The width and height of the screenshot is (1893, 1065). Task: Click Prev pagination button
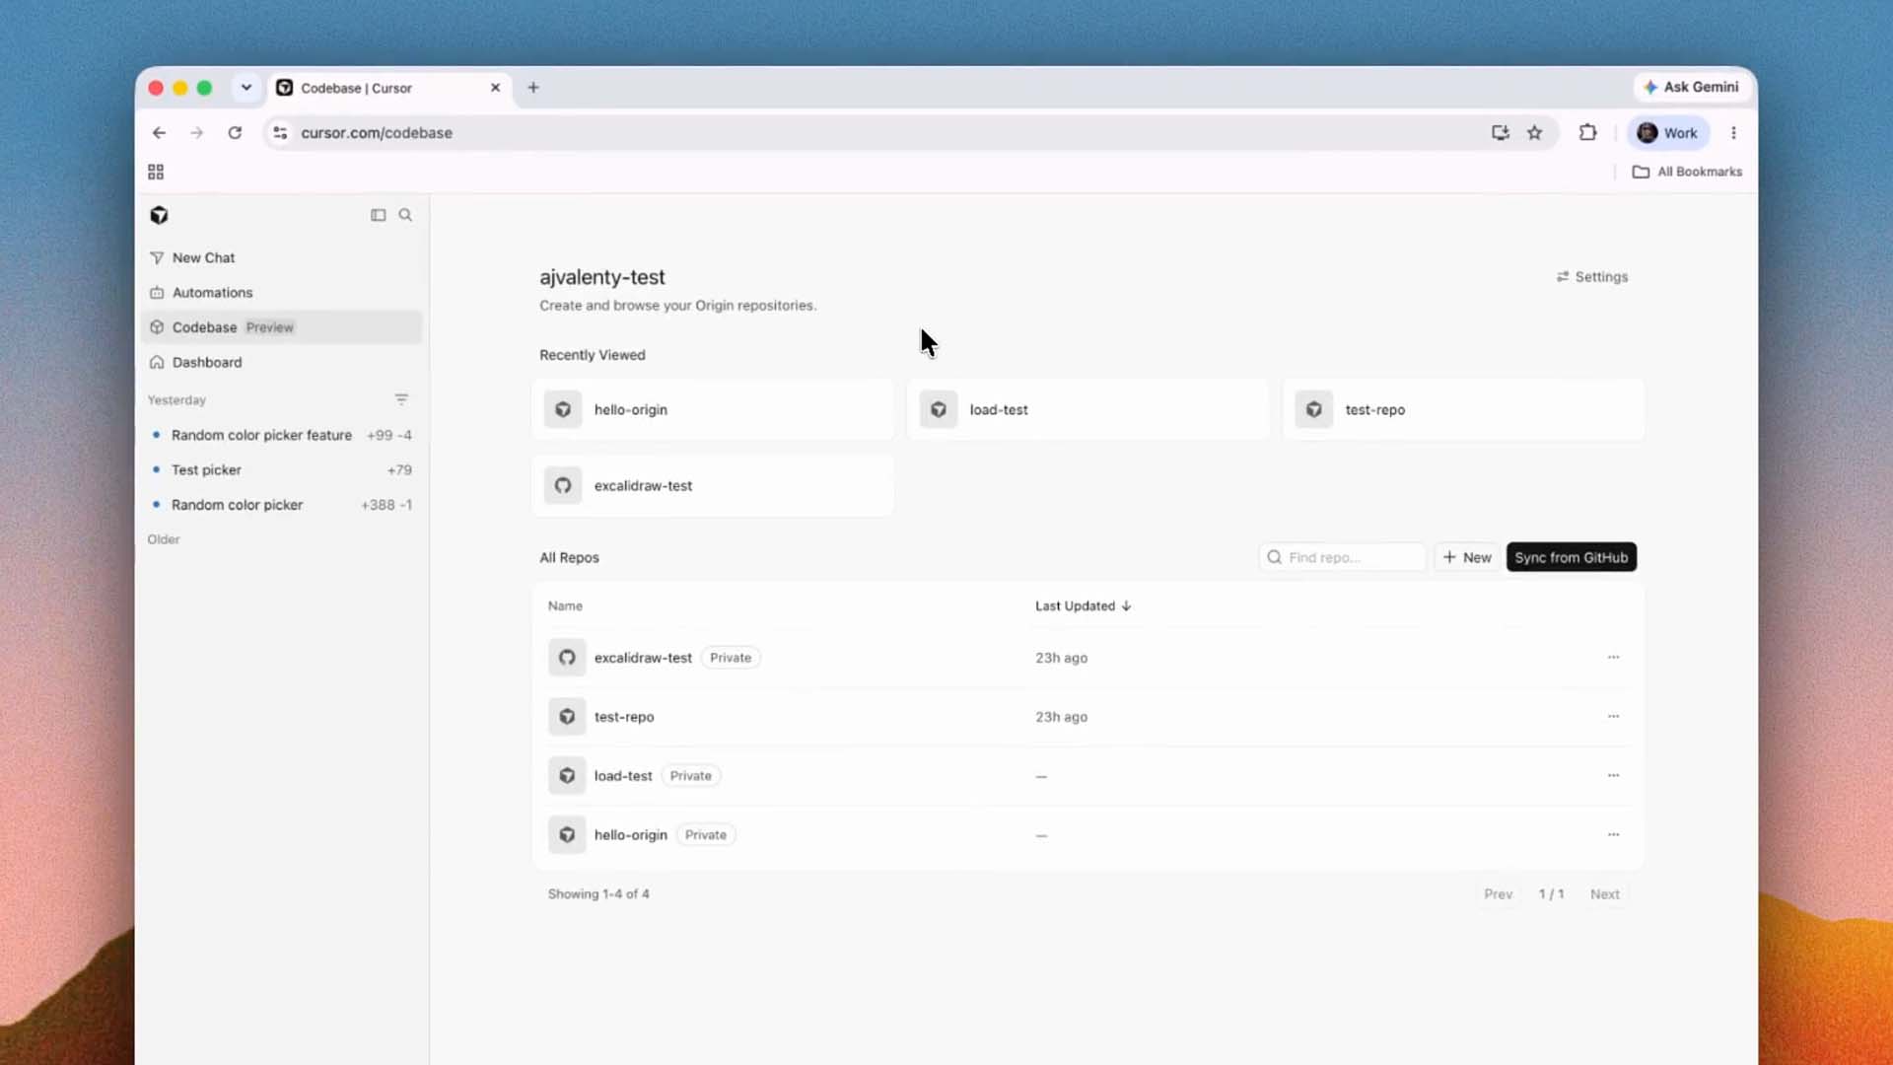tap(1498, 894)
